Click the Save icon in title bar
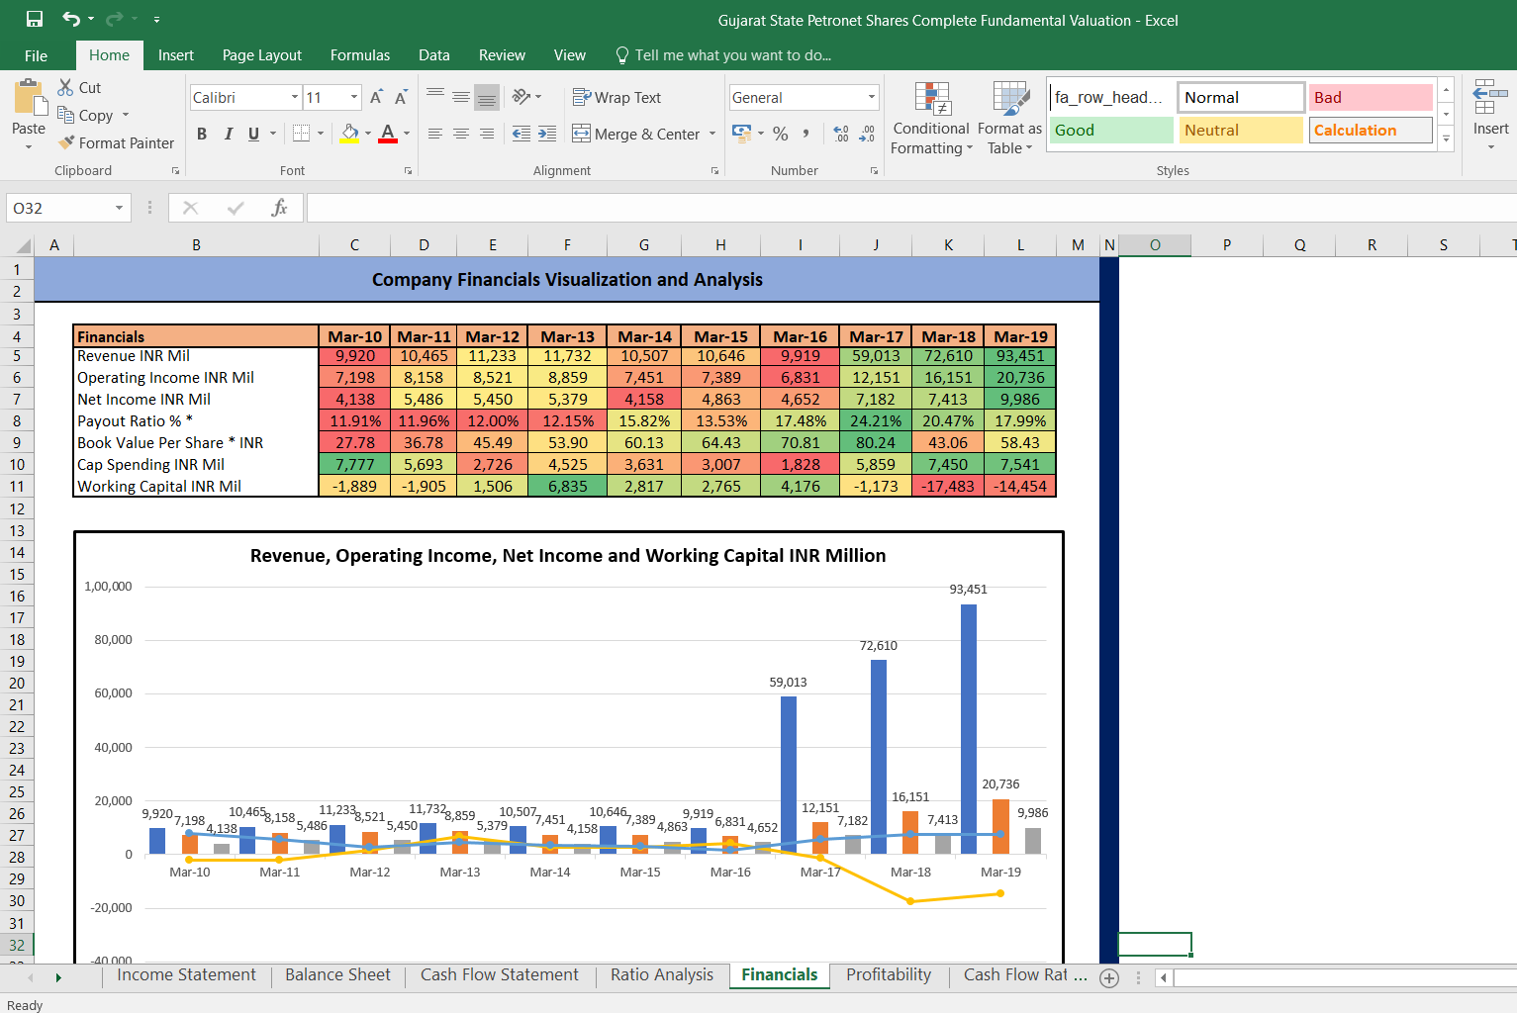 (x=35, y=19)
